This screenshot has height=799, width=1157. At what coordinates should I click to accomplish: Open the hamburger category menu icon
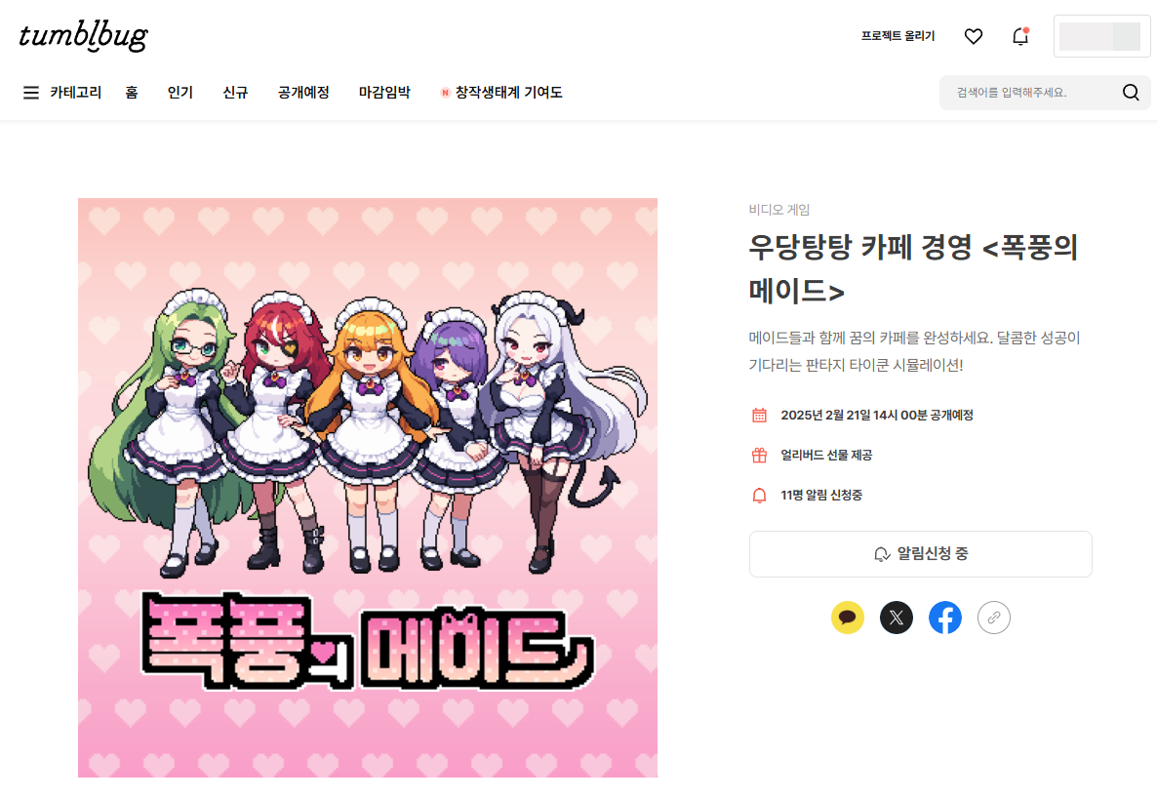[31, 93]
